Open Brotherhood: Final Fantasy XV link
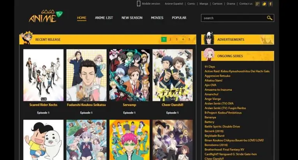Screen dimensions: 298x160 (x=224, y=150)
